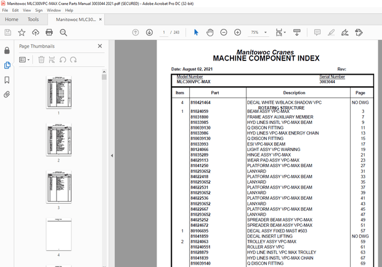This screenshot has width=382, height=267.
Task: Click the security lock icon in sidebar
Action: click(7, 50)
